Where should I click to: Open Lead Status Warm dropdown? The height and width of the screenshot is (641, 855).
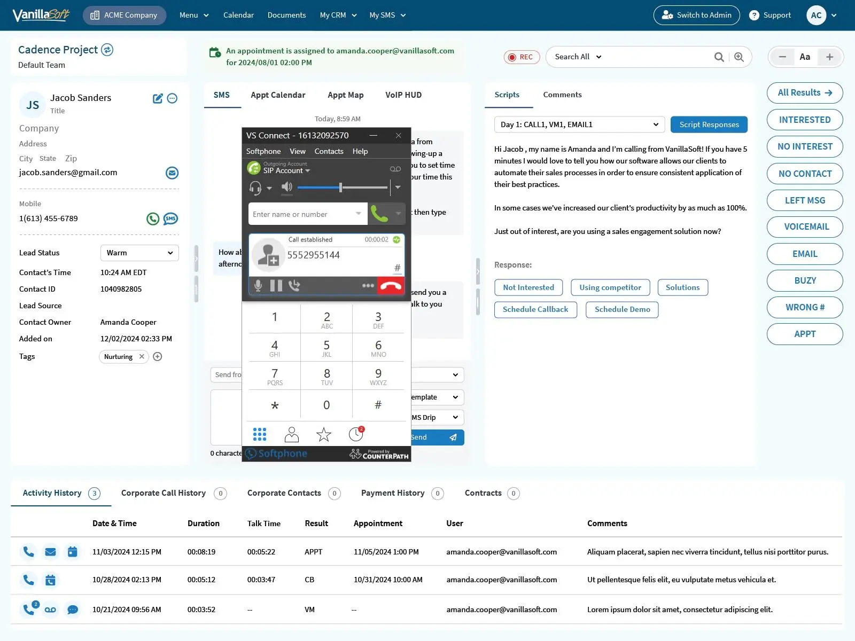[139, 253]
